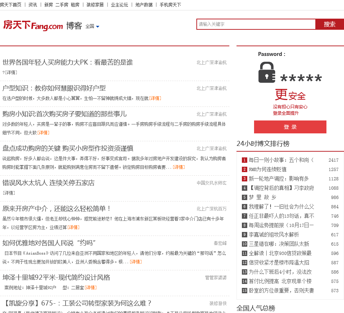Click the 24小时博文排行榜 heading

tap(263, 143)
